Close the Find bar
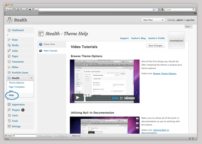This screenshot has width=202, height=144. (x=6, y=136)
